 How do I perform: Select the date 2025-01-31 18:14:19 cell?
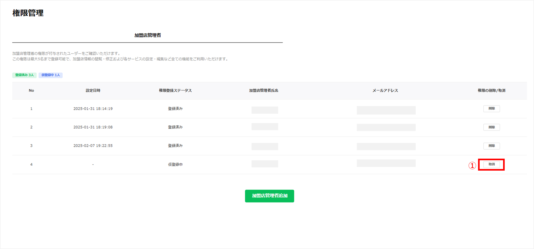pyautogui.click(x=93, y=109)
